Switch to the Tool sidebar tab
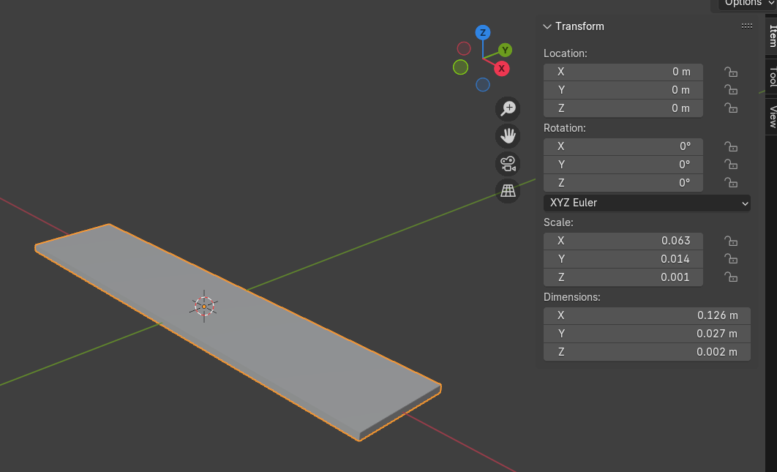This screenshot has height=472, width=777. tap(771, 77)
